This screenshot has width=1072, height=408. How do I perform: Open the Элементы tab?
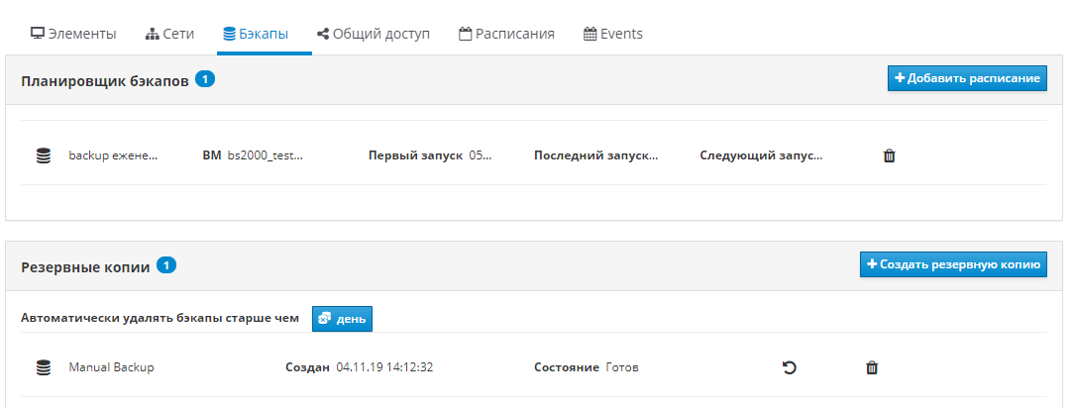pos(73,34)
